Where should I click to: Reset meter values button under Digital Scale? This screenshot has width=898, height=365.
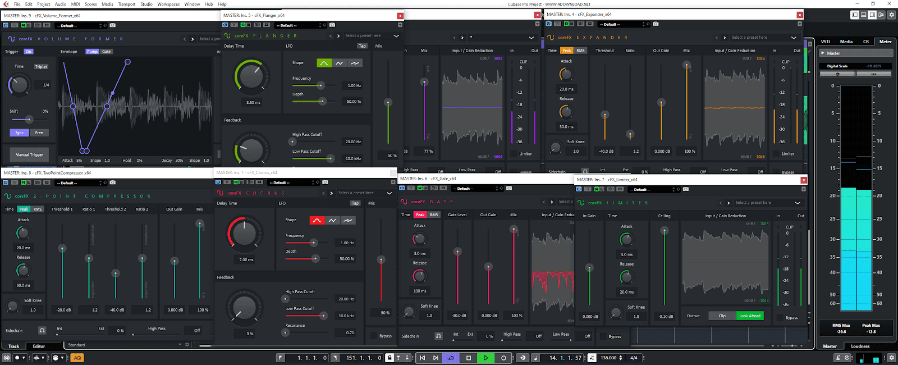pos(874,74)
